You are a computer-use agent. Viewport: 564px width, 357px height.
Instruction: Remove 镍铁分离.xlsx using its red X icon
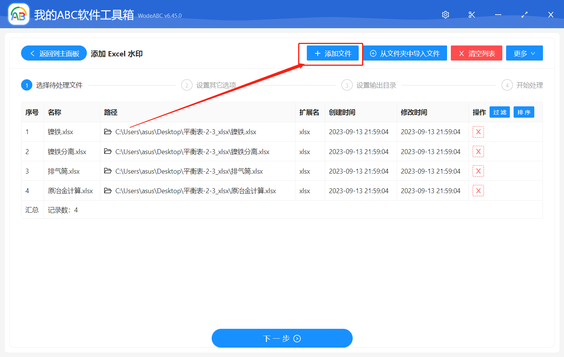coord(478,151)
